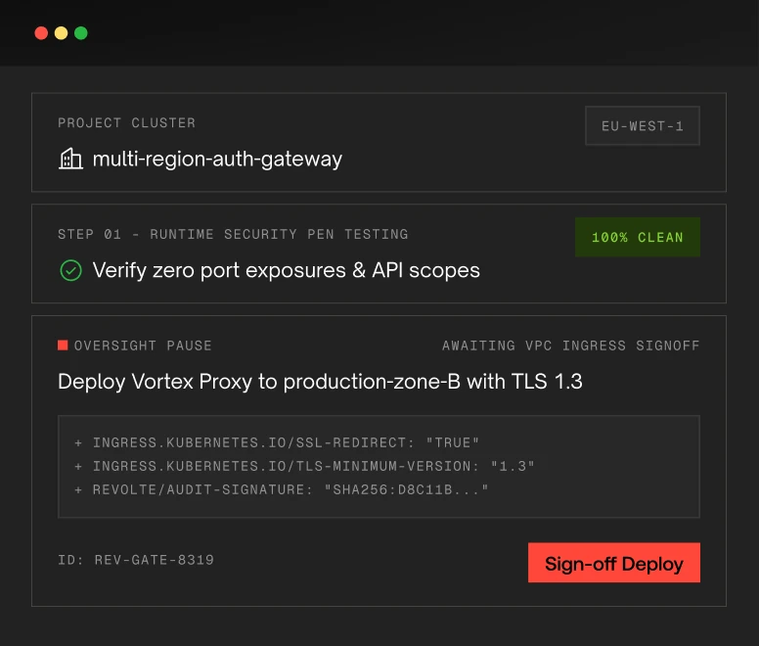Click the Deploy Vortex Proxy title
Image resolution: width=759 pixels, height=646 pixels.
click(320, 382)
